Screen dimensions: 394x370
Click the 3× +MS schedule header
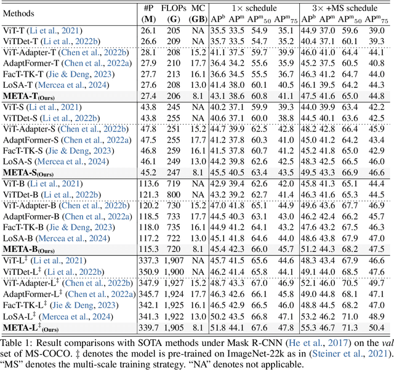[347, 8]
